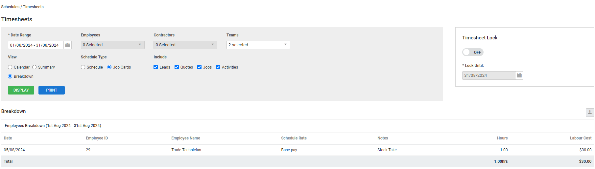Open the Teams 2 selected dropdown
The image size is (595, 169).
click(x=258, y=45)
